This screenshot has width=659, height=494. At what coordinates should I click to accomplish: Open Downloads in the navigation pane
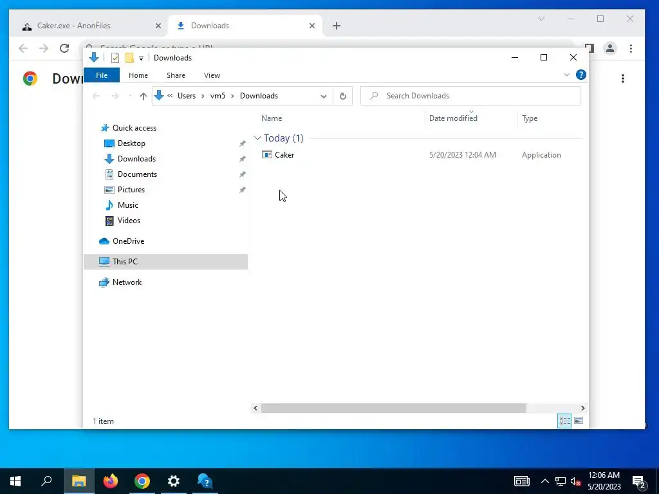coord(136,159)
